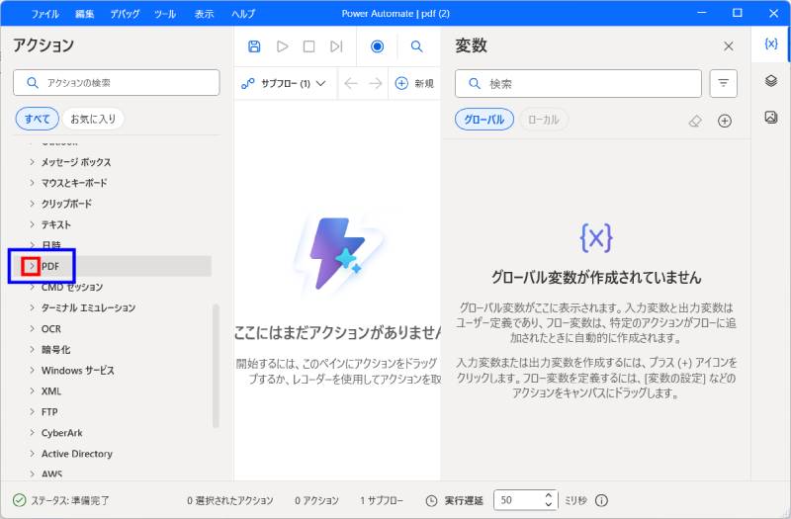This screenshot has height=519, width=791.
Task: Expand the Active Directory group chevron
Action: tap(32, 454)
